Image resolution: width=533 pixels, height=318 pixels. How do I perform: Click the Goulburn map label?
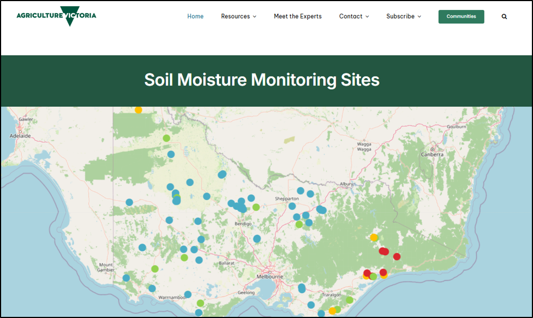[x=456, y=127]
